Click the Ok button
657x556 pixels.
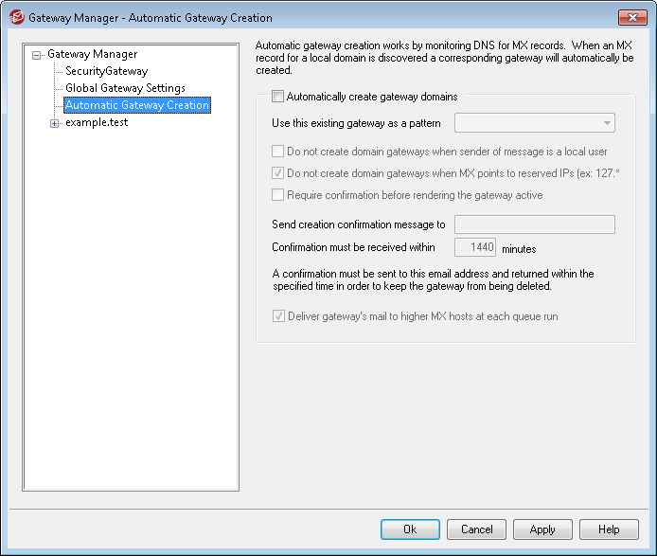[410, 529]
